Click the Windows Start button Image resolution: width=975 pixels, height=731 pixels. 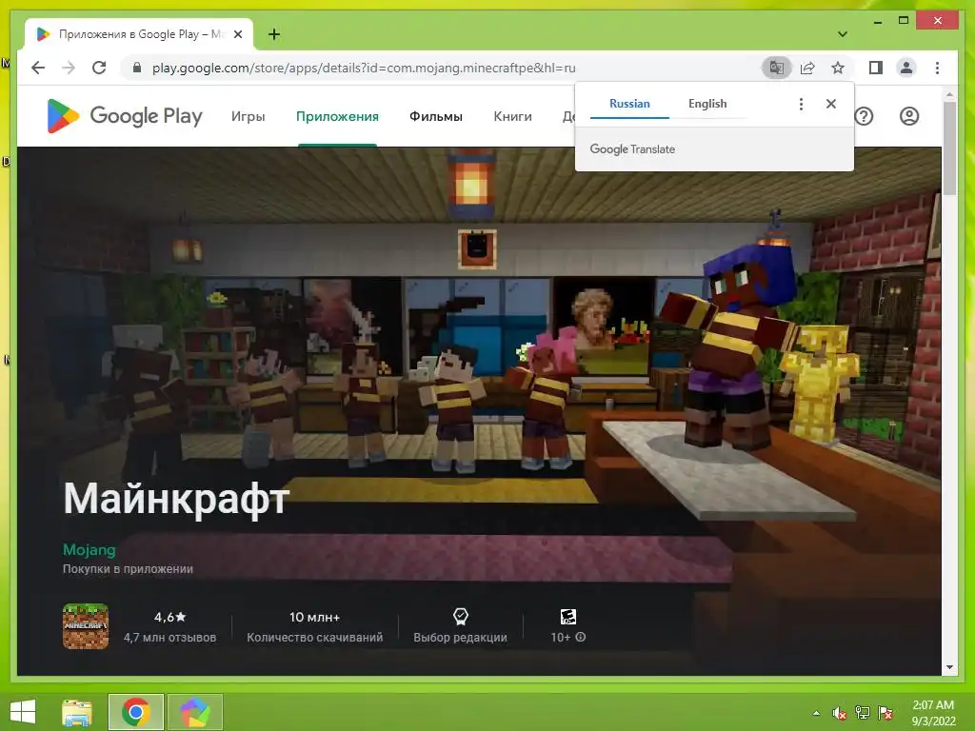click(x=23, y=712)
